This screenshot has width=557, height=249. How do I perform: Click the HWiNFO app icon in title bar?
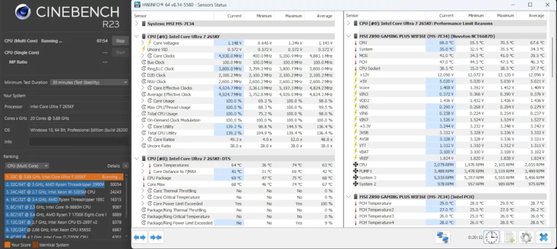(137, 4)
